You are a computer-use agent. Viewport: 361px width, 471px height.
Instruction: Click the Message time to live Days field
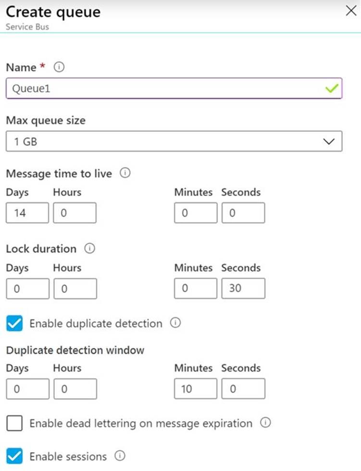[x=27, y=213]
